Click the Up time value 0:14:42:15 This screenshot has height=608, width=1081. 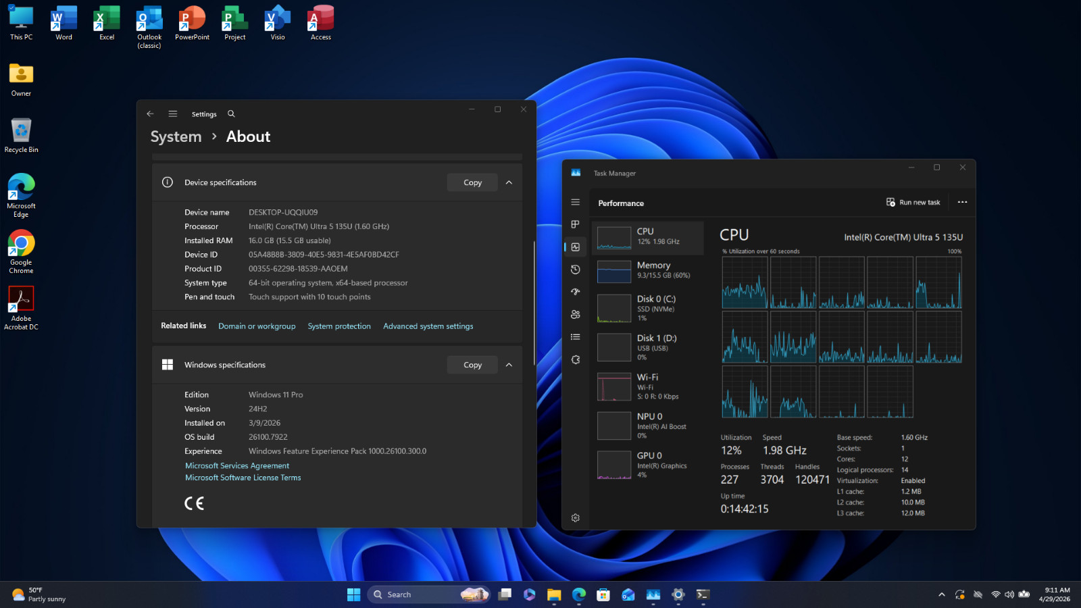(745, 509)
